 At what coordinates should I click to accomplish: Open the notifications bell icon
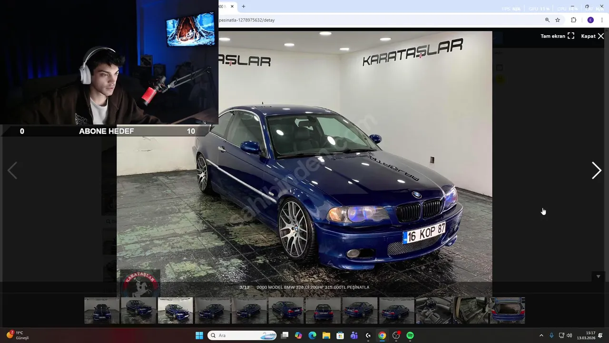[601, 335]
